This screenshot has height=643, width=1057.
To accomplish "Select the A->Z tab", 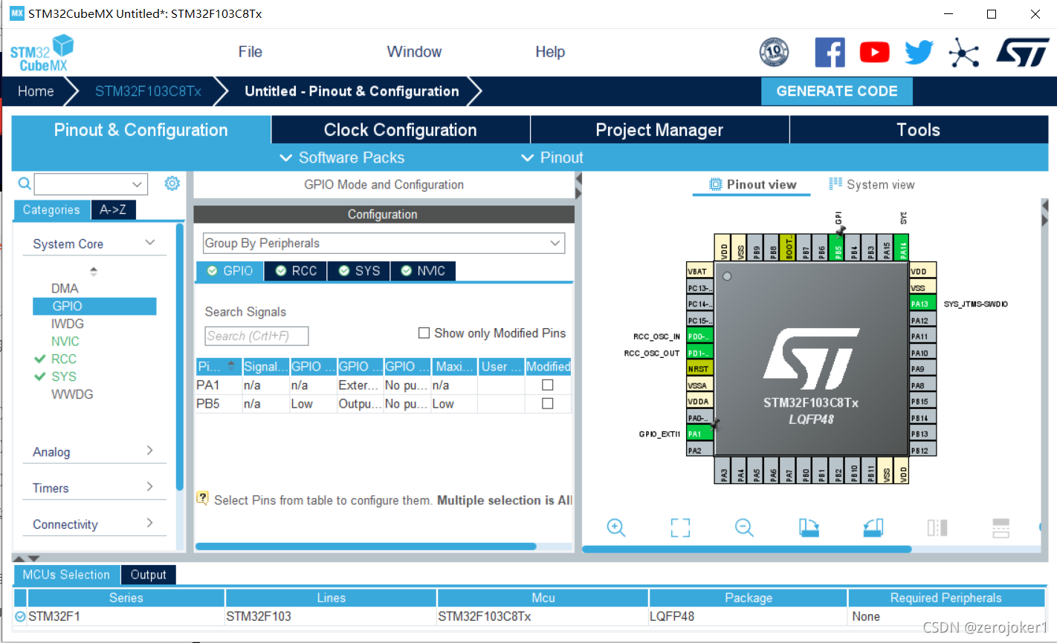I will pos(113,210).
